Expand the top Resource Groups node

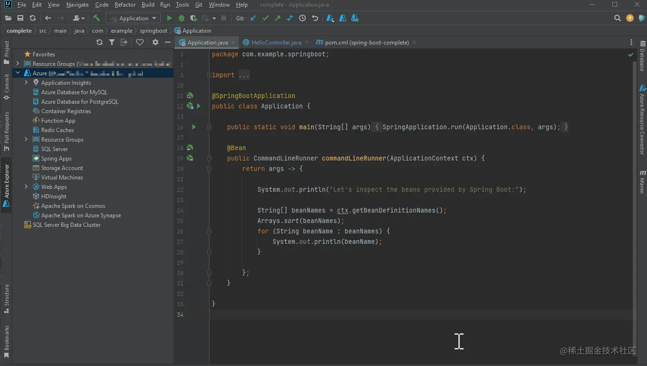(x=18, y=63)
